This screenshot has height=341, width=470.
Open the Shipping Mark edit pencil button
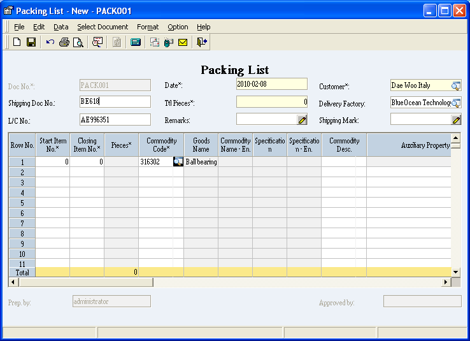coord(456,120)
